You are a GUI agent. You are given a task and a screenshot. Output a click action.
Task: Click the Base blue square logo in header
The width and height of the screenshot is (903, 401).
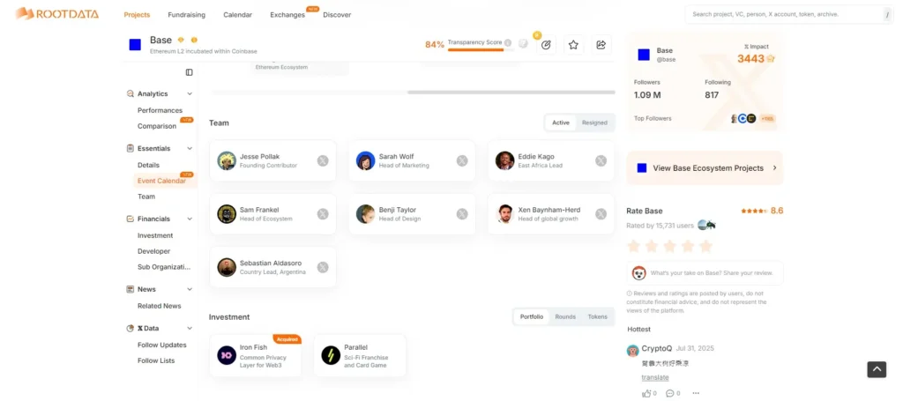coord(135,45)
